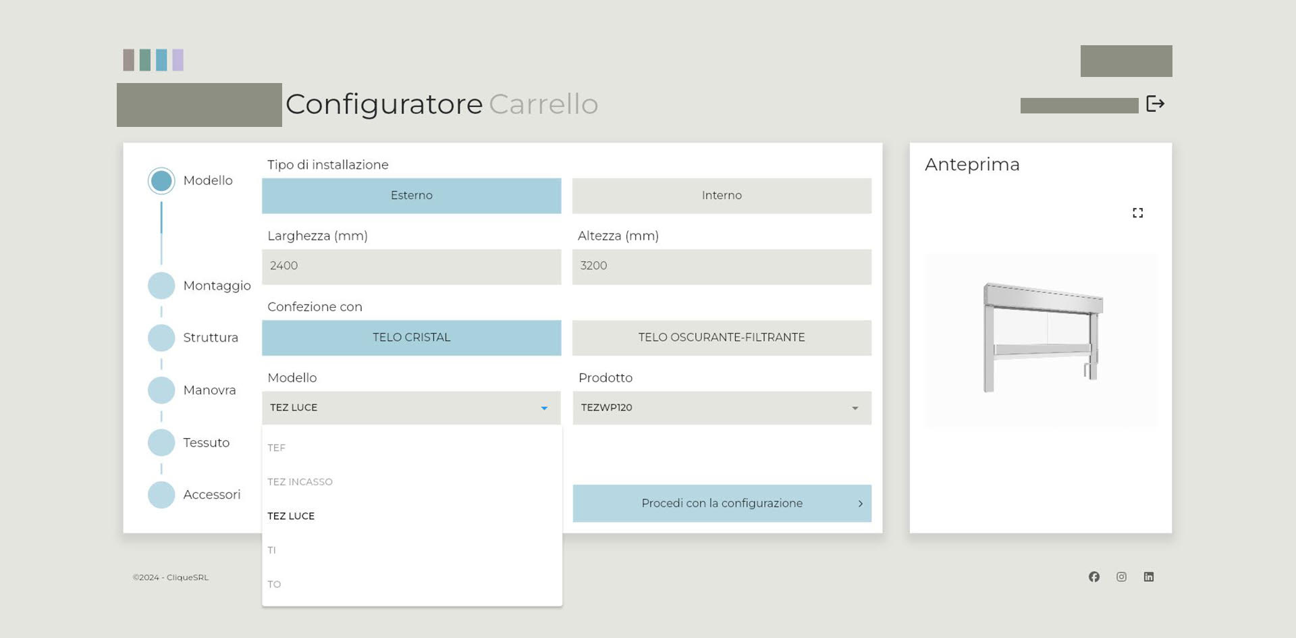
Task: Click the Larghezza (mm) input field
Action: coord(411,267)
